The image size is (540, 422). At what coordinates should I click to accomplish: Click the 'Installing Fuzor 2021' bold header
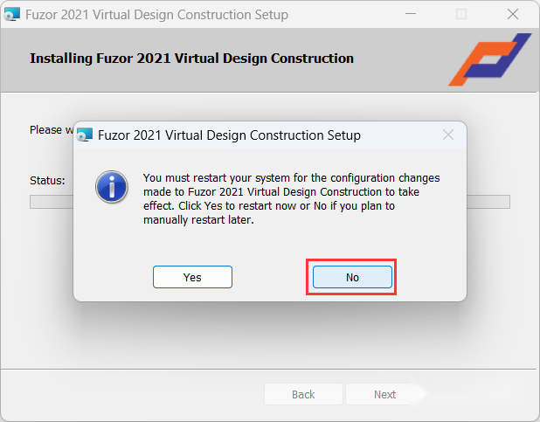point(191,59)
